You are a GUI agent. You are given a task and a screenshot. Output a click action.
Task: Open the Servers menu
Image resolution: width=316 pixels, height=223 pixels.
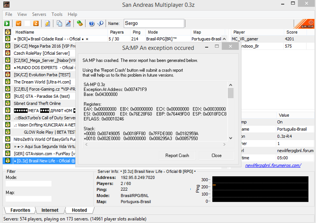click(x=39, y=14)
